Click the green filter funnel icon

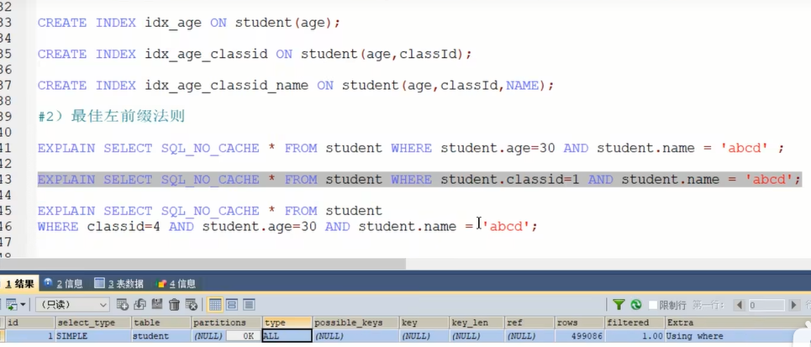tap(619, 305)
